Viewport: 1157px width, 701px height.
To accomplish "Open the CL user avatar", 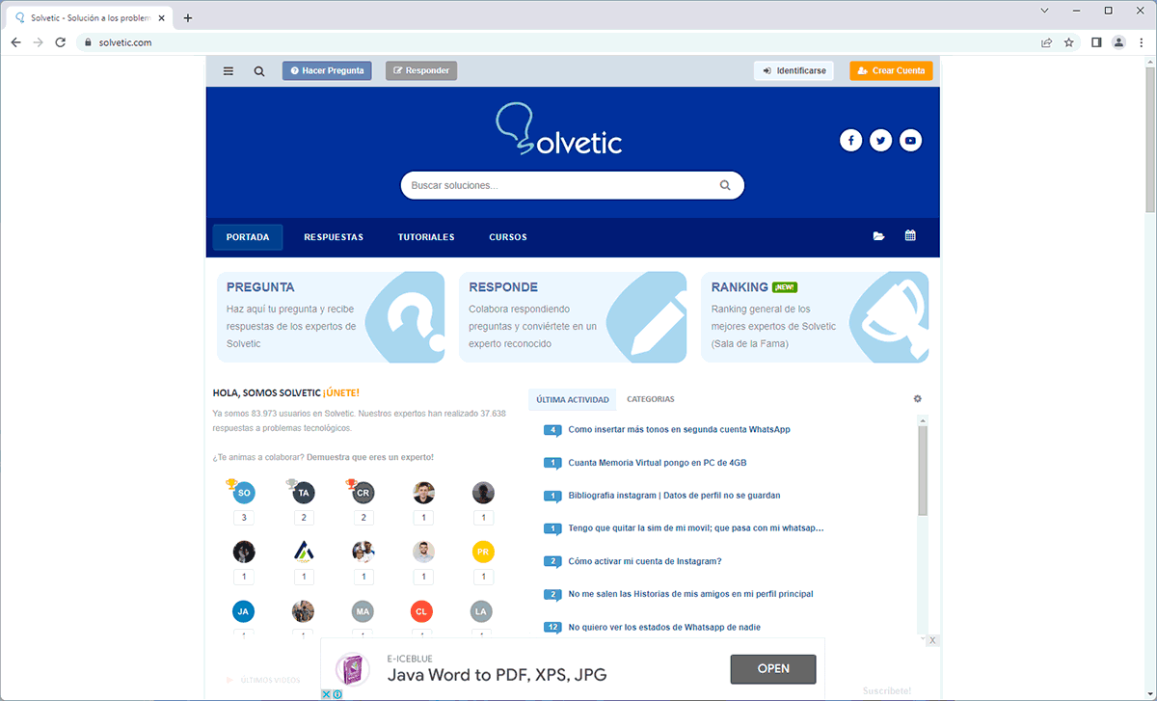I will click(x=422, y=611).
